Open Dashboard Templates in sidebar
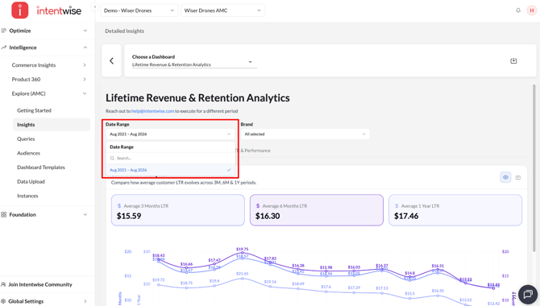540x306 pixels. [41, 167]
